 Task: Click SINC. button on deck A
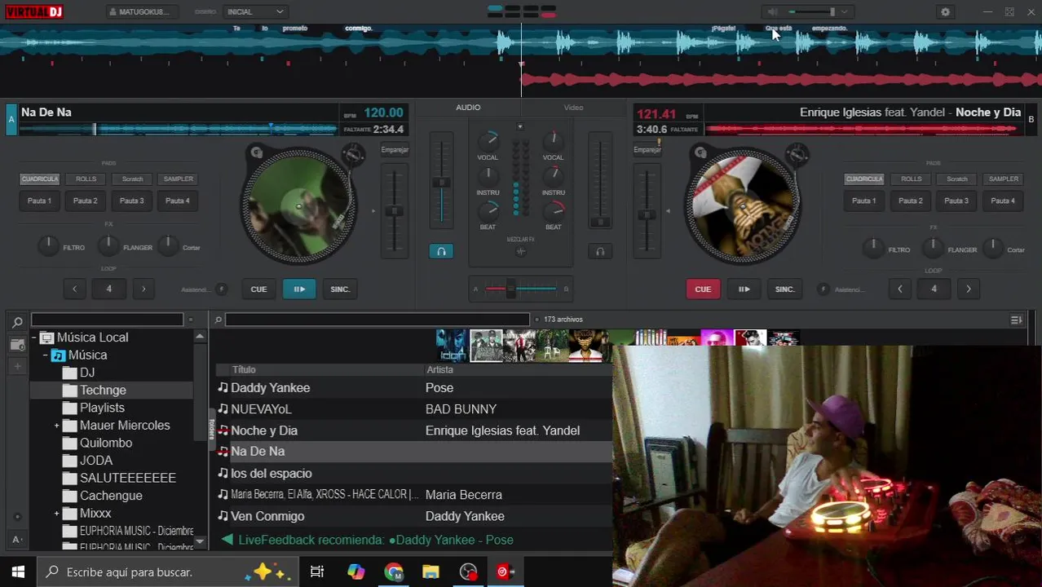pyautogui.click(x=340, y=289)
